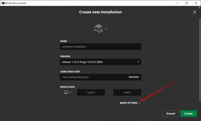Click the resolution height auto field
The image size is (201, 121).
[x=127, y=92]
